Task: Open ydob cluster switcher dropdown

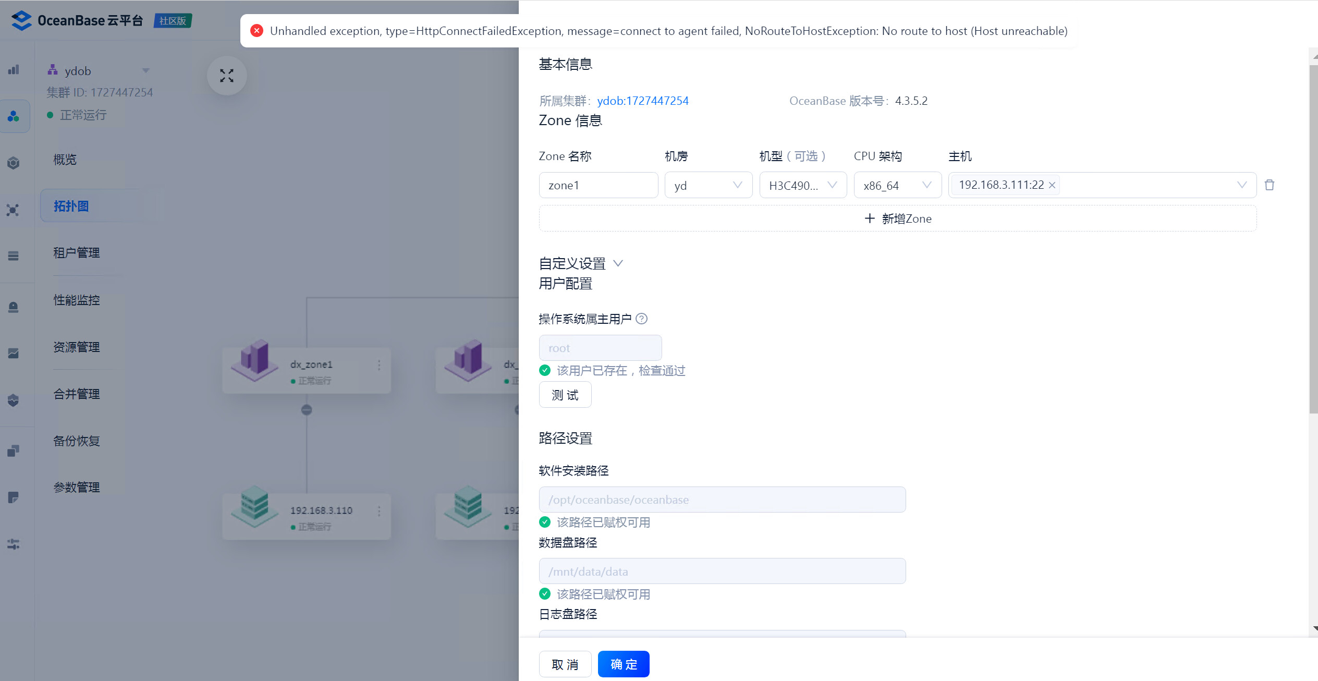Action: click(x=145, y=70)
